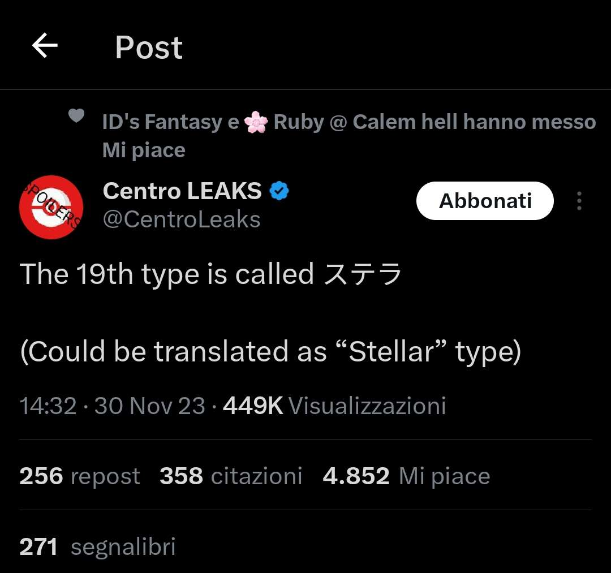View the 256 repost list
The height and width of the screenshot is (573, 611).
pos(80,476)
